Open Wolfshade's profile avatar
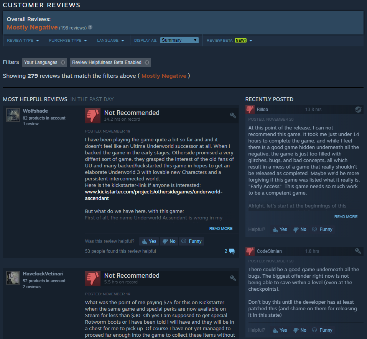The height and width of the screenshot is (339, 367). click(13, 115)
